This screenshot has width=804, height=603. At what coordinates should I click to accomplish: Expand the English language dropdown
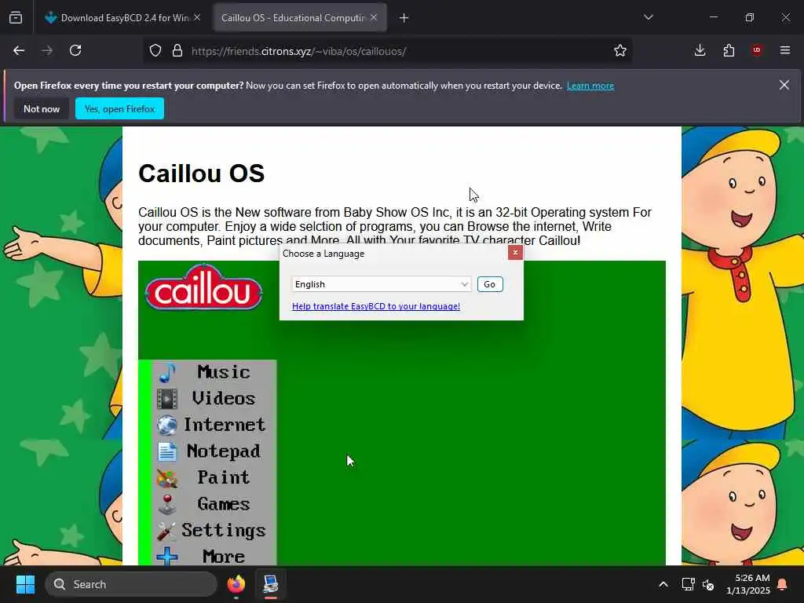pyautogui.click(x=381, y=284)
